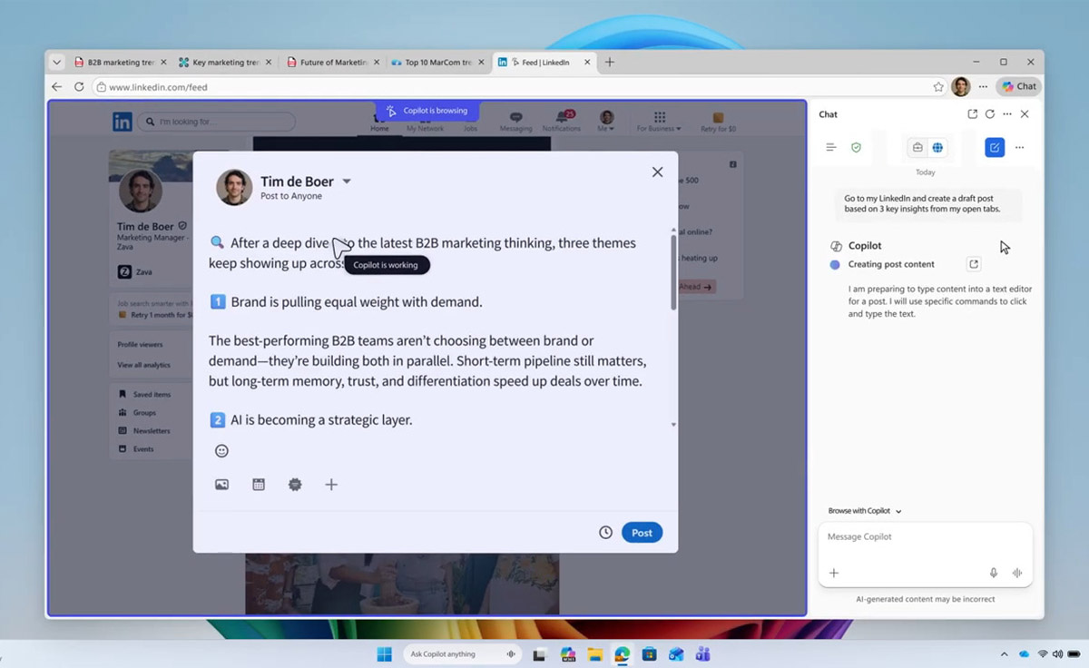Click the plus more options in post dialog
Viewport: 1089px width, 668px height.
click(331, 485)
